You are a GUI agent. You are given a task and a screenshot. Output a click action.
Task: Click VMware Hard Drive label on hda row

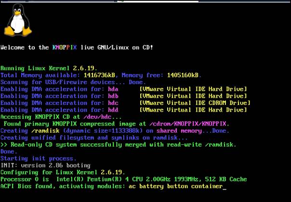(x=193, y=89)
